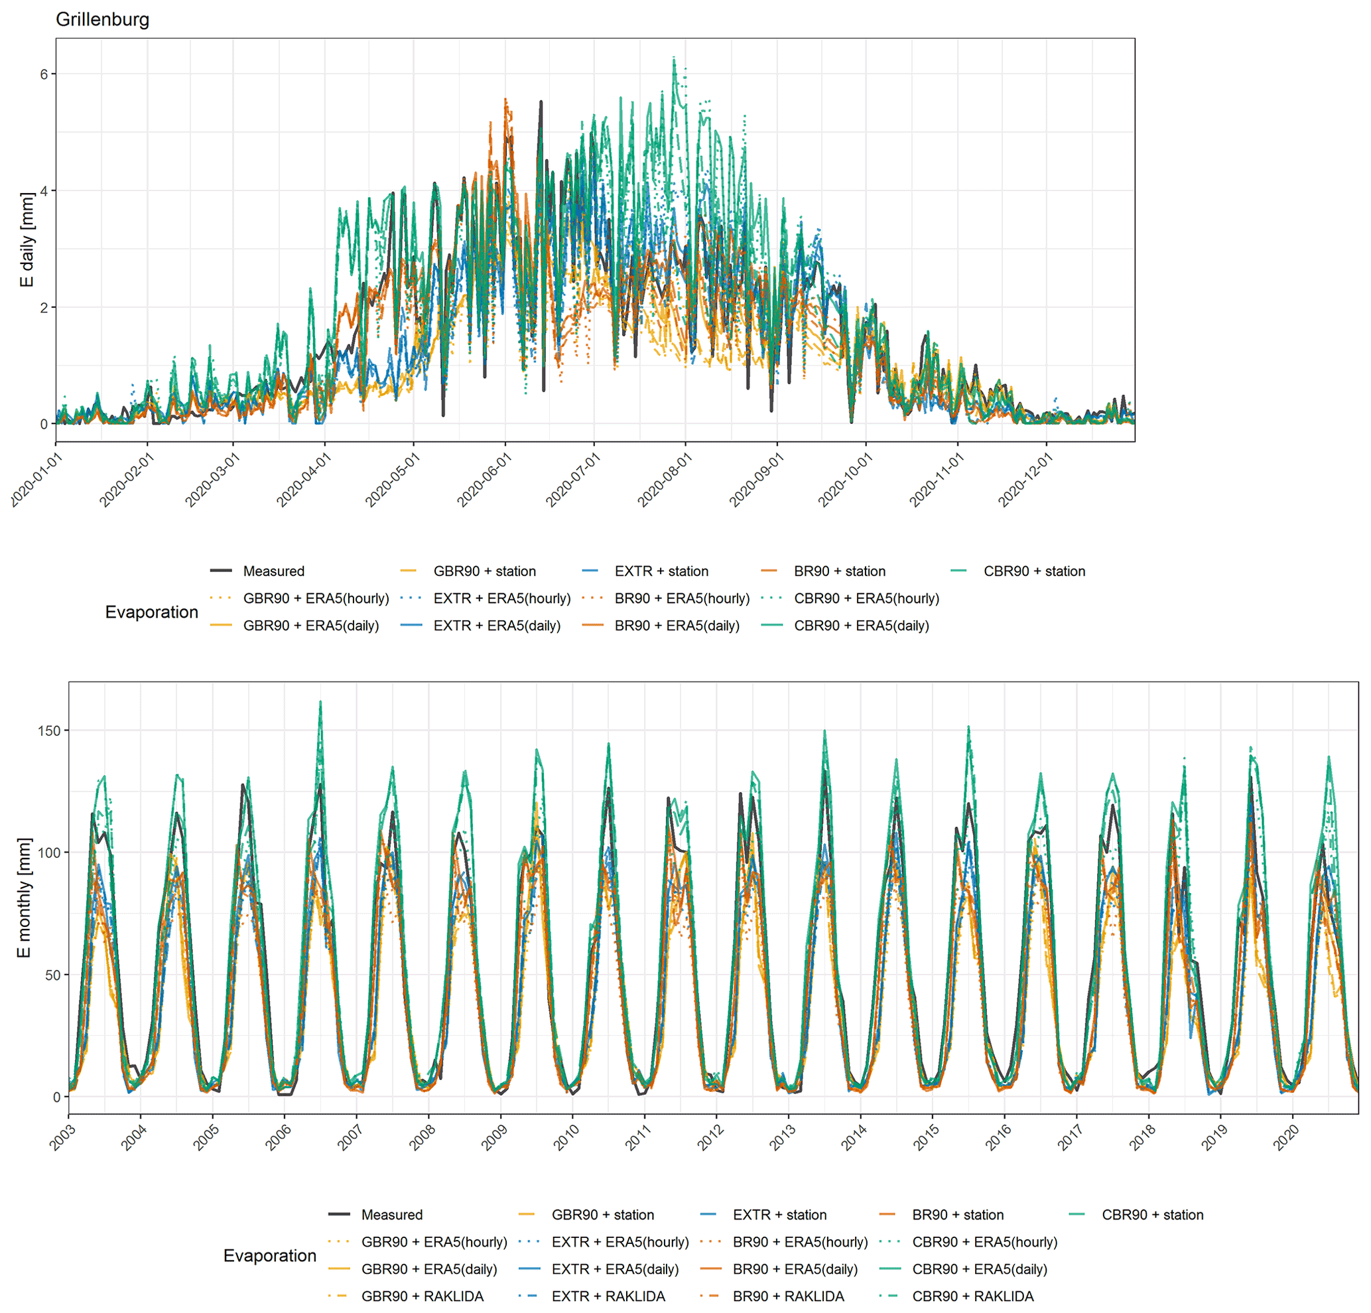Click the 2018 year tick label
This screenshot has width=1371, height=1313.
point(1142,1138)
